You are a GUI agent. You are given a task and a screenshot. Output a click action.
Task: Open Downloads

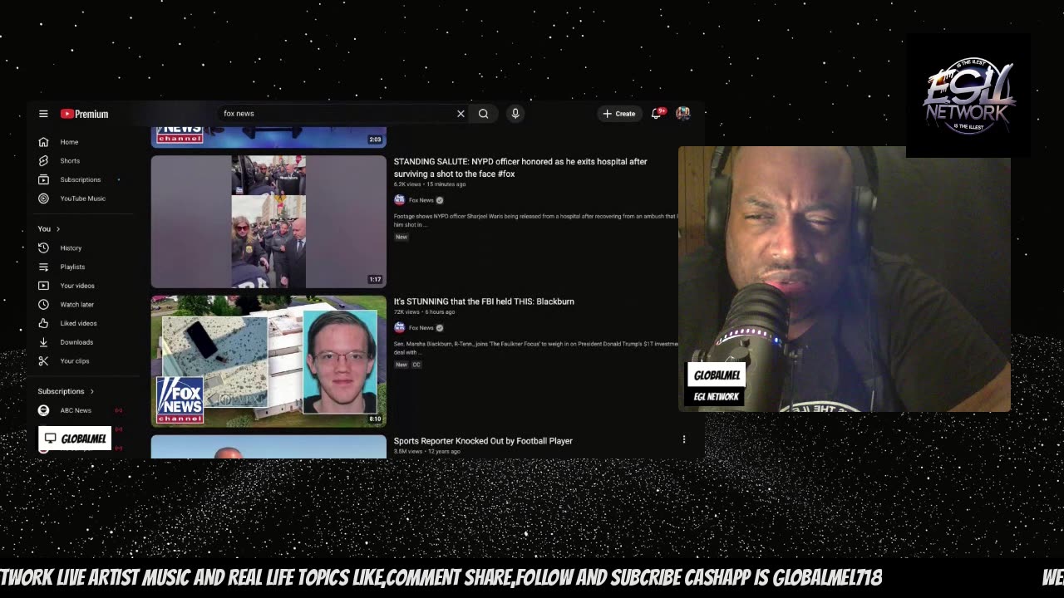pyautogui.click(x=76, y=342)
